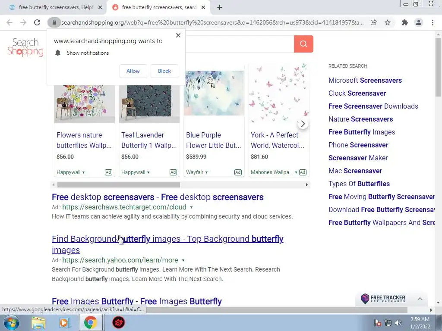Dismiss the notification prompt with X
This screenshot has height=331, width=442.
tap(178, 35)
